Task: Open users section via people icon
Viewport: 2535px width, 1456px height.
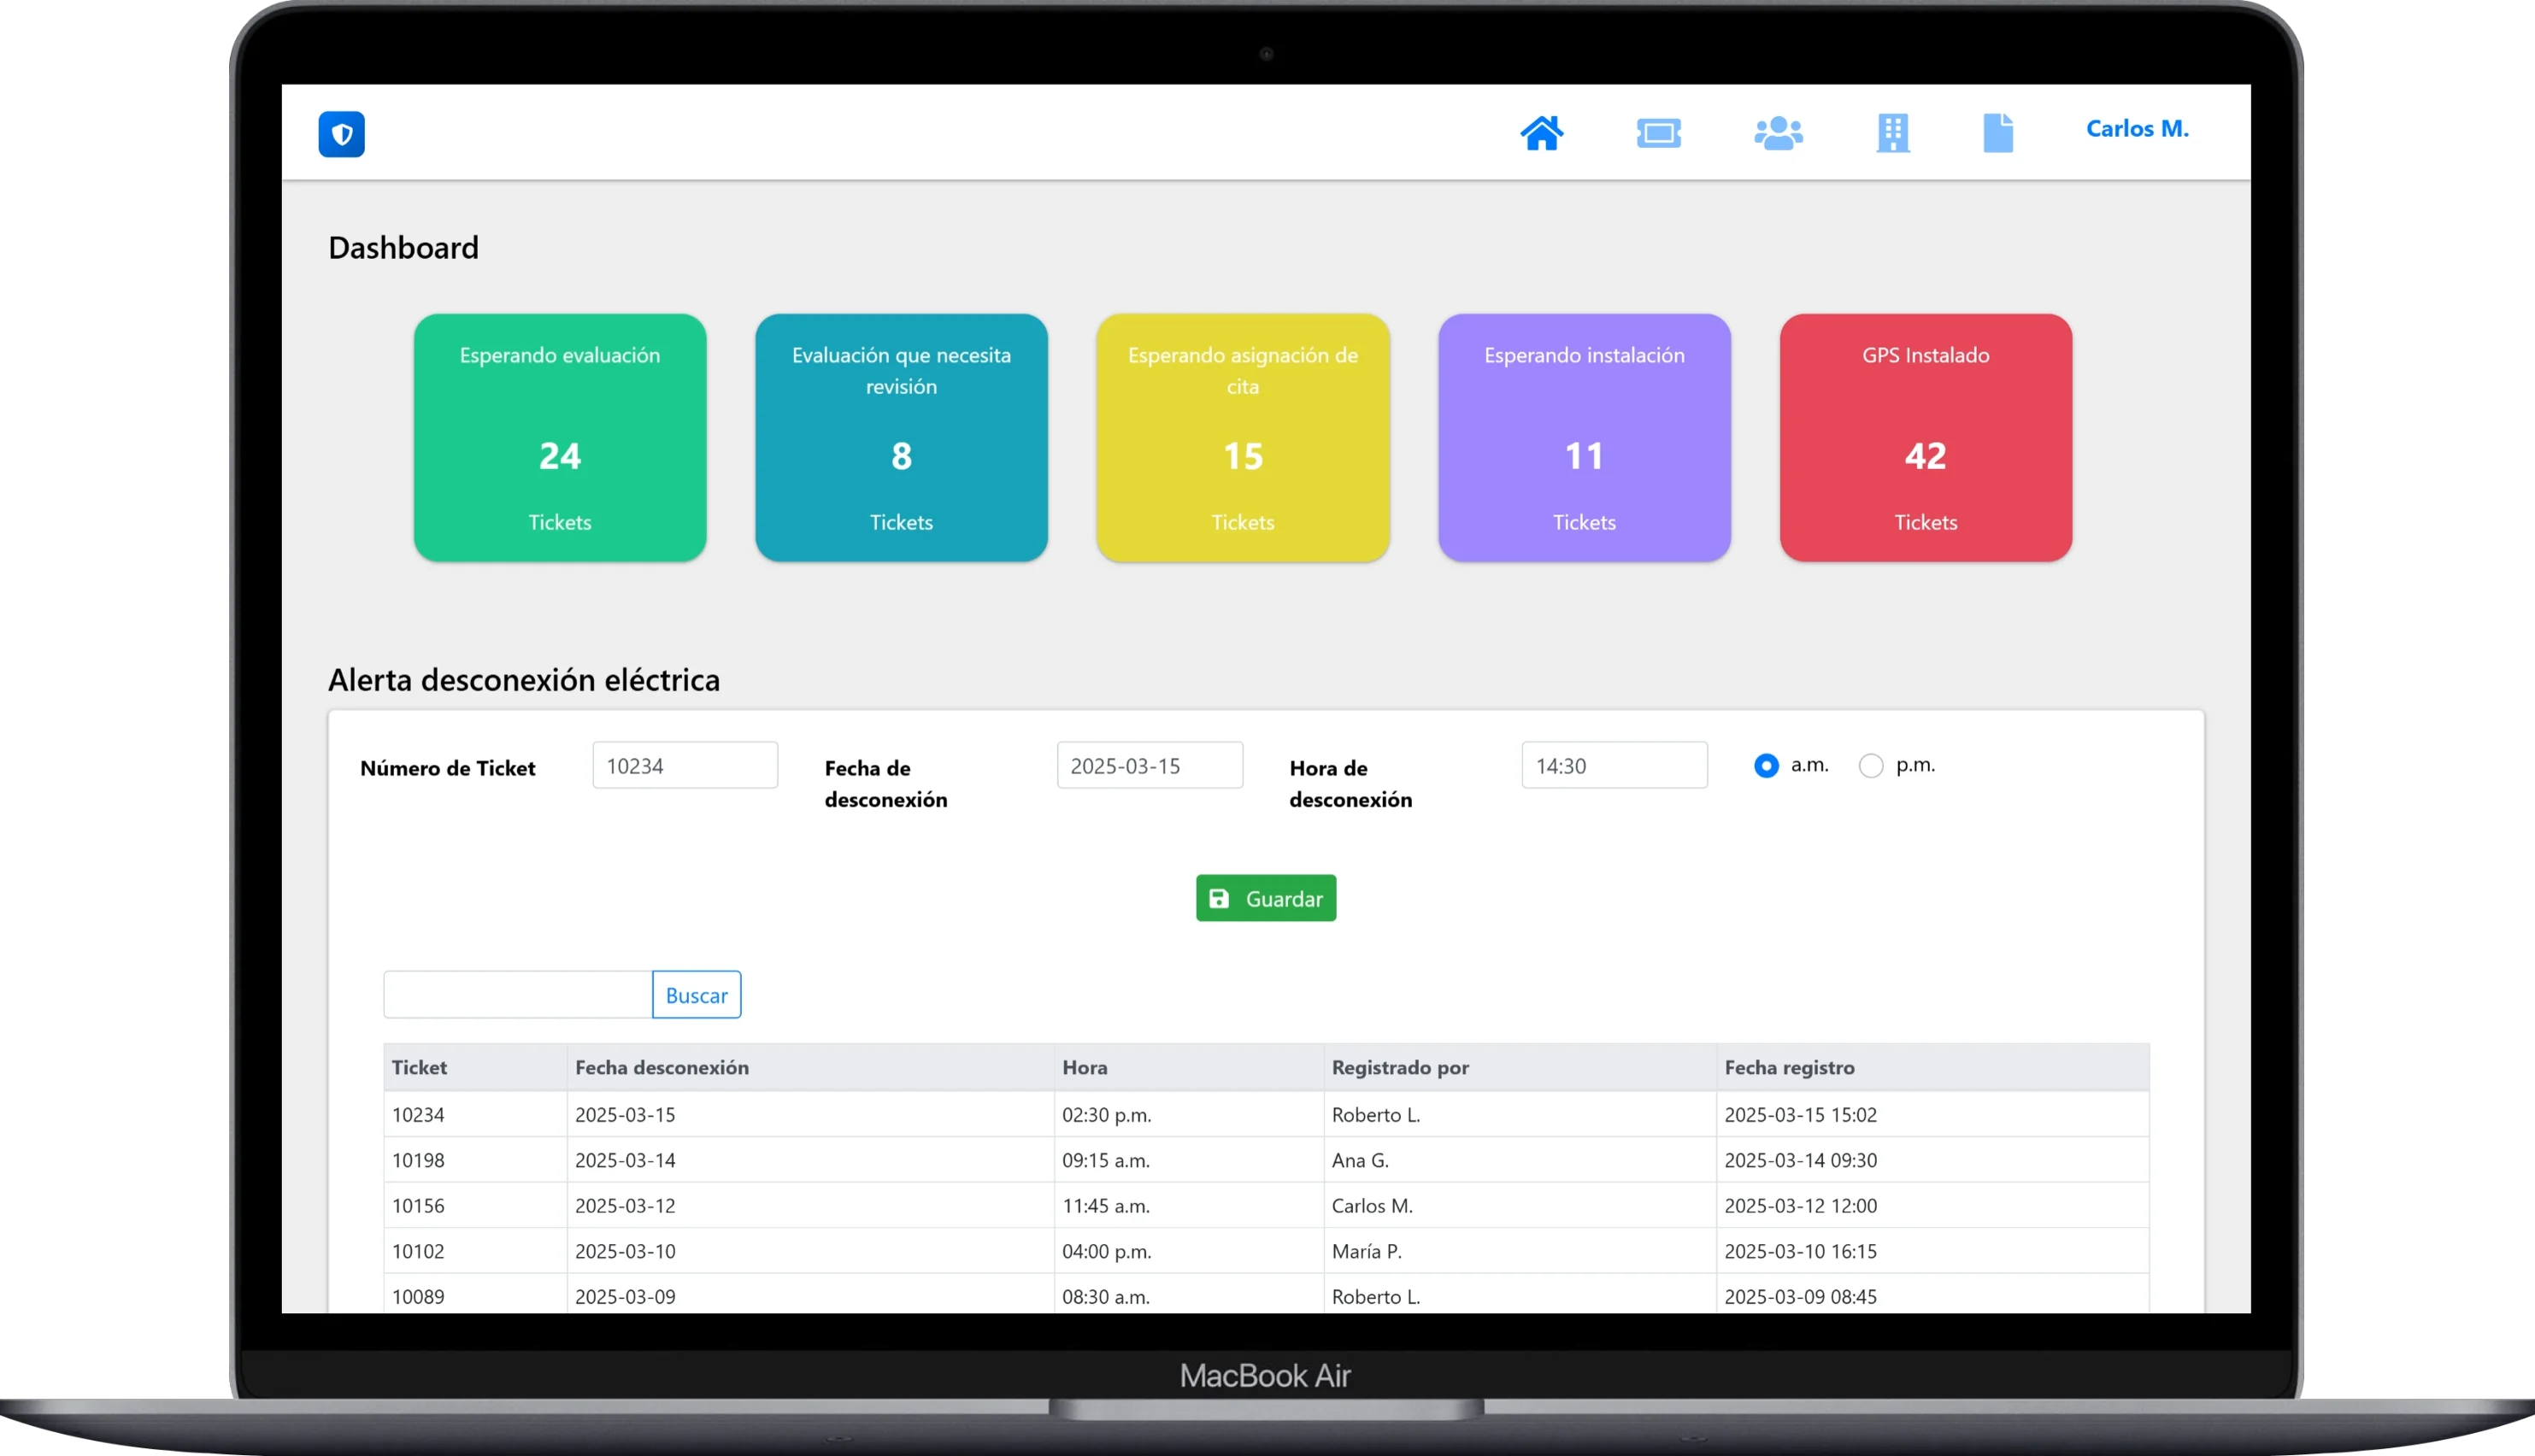Action: point(1778,133)
